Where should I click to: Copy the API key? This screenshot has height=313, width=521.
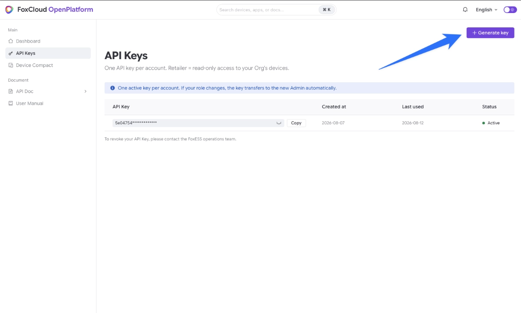[x=296, y=123]
